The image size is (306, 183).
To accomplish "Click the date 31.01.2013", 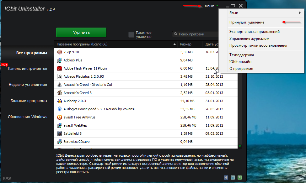I will click(214, 101).
